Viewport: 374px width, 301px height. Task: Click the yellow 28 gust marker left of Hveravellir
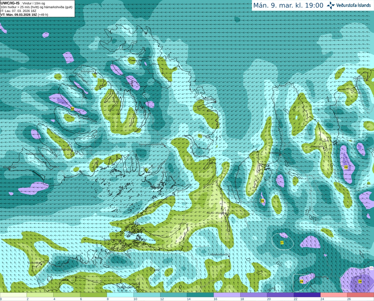pyautogui.click(x=302, y=281)
